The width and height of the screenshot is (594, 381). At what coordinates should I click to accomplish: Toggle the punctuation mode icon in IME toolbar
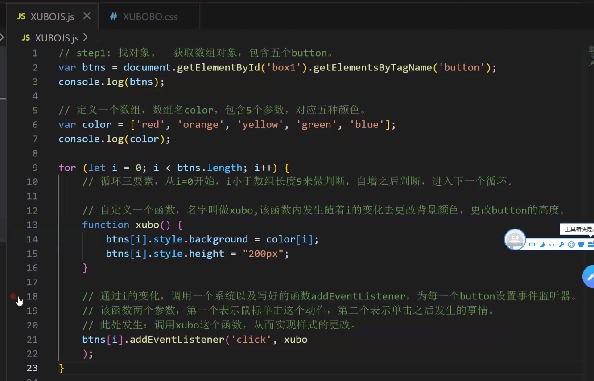[x=552, y=245]
